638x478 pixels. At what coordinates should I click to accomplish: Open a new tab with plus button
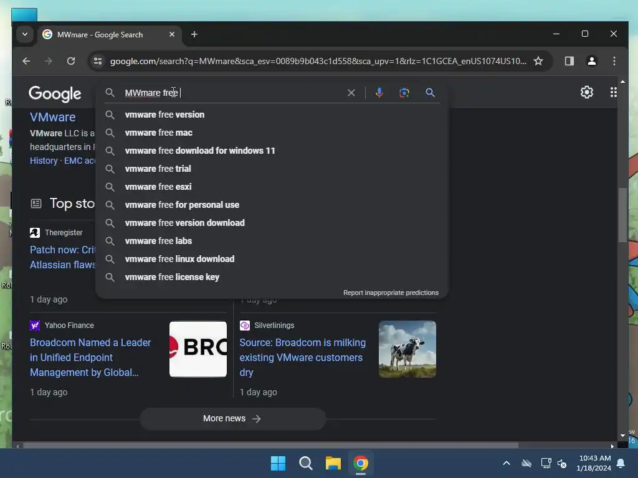tap(194, 35)
